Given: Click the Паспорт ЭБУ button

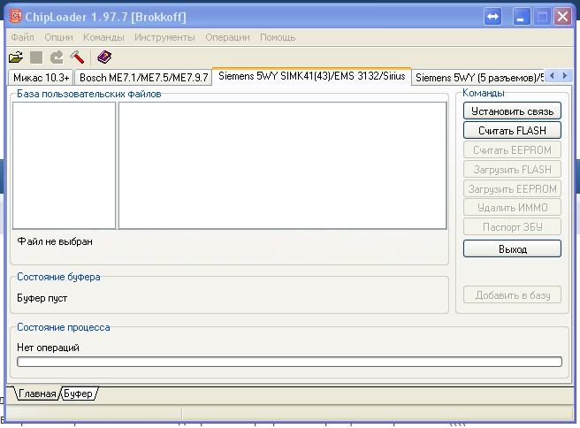Looking at the screenshot, I should click(512, 226).
